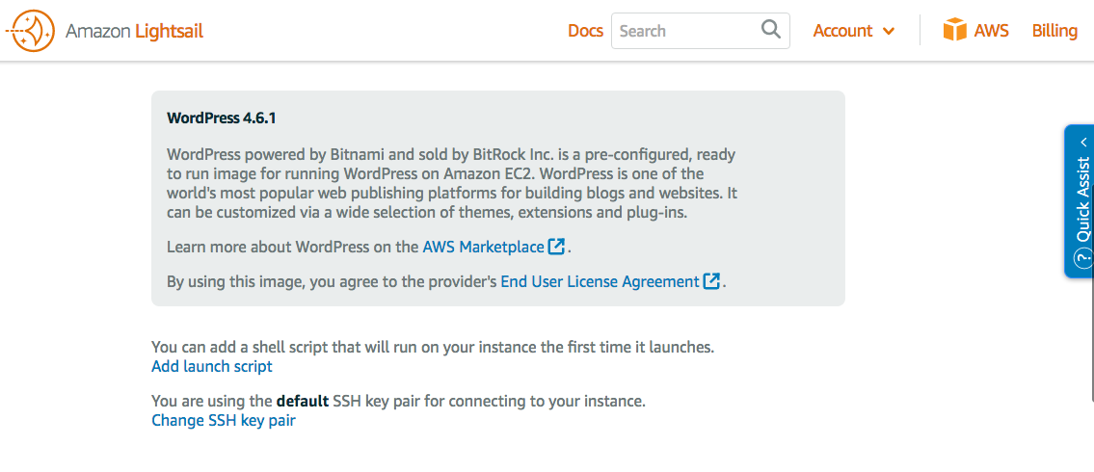The image size is (1094, 472).
Task: Open the Docs page
Action: 585,31
